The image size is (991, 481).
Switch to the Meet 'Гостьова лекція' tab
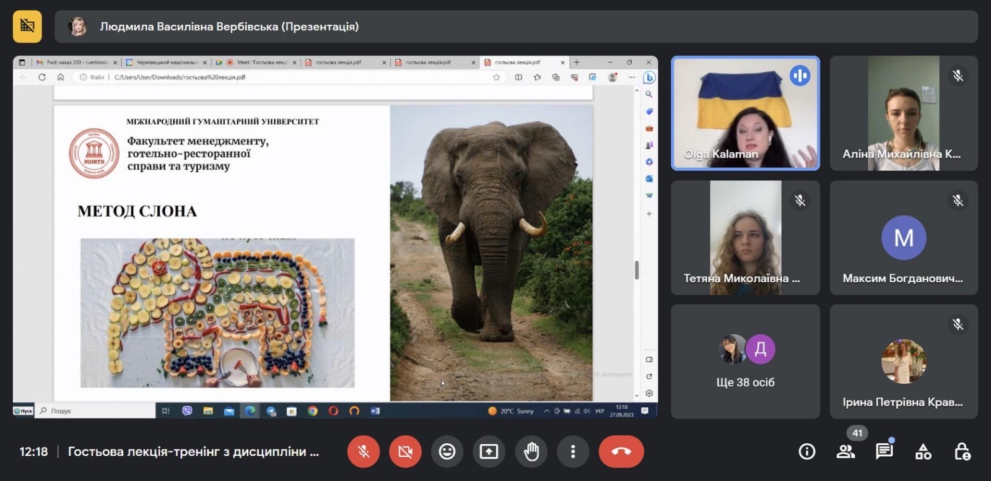click(256, 63)
